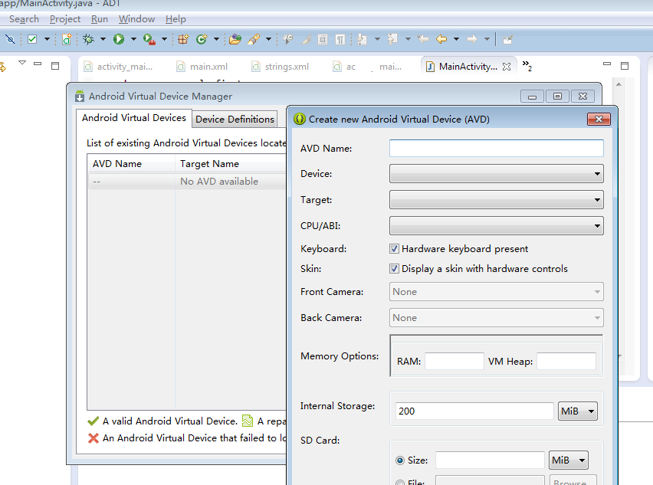Click the Forward arrow in toolbar
653x485 pixels.
coord(472,39)
